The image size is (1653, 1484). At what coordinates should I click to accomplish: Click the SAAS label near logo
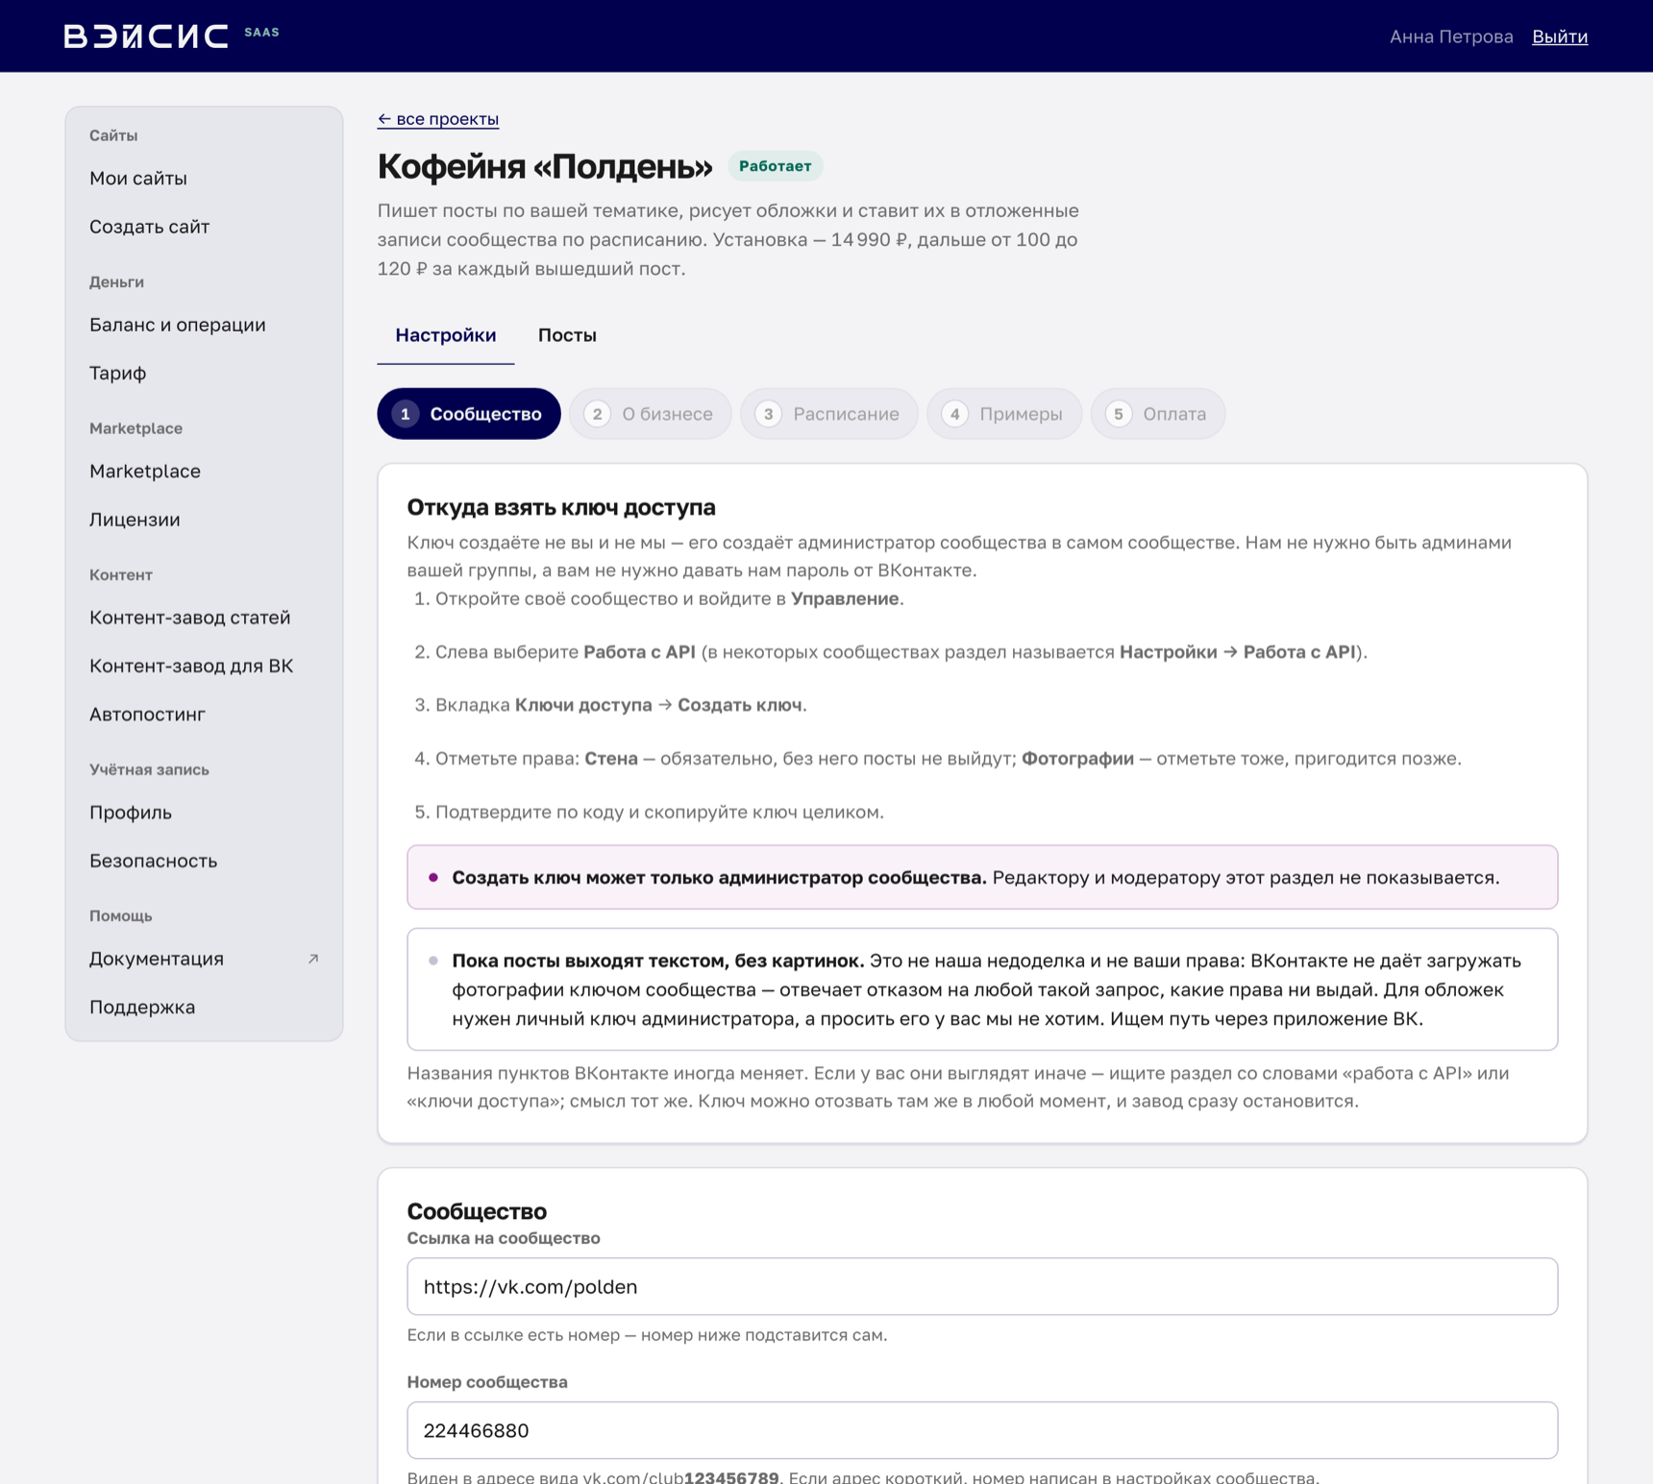[261, 32]
